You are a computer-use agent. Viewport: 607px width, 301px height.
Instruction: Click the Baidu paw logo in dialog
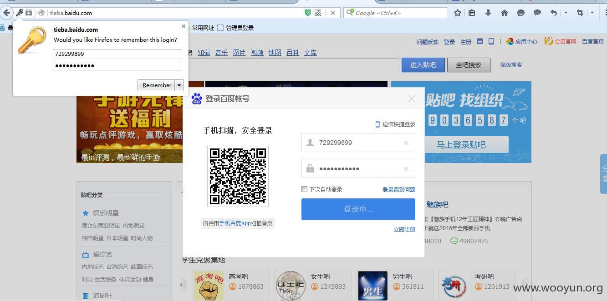pos(197,99)
